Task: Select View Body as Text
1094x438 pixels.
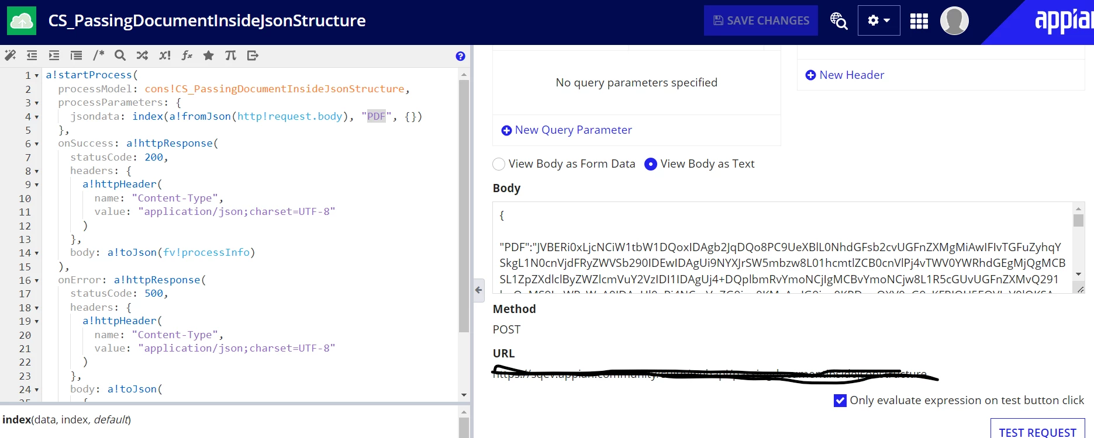Action: [x=651, y=164]
